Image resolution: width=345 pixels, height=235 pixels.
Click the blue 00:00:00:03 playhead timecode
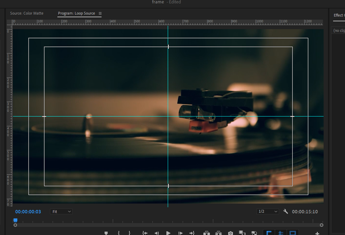28,212
